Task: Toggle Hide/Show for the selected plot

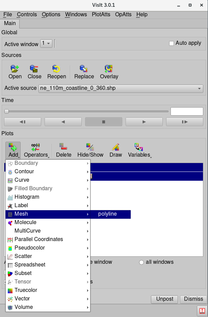Action: [x=90, y=147]
